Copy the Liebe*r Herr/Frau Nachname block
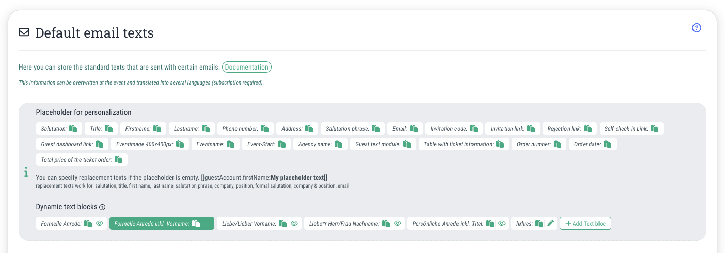This screenshot has height=253, width=725. tap(386, 224)
